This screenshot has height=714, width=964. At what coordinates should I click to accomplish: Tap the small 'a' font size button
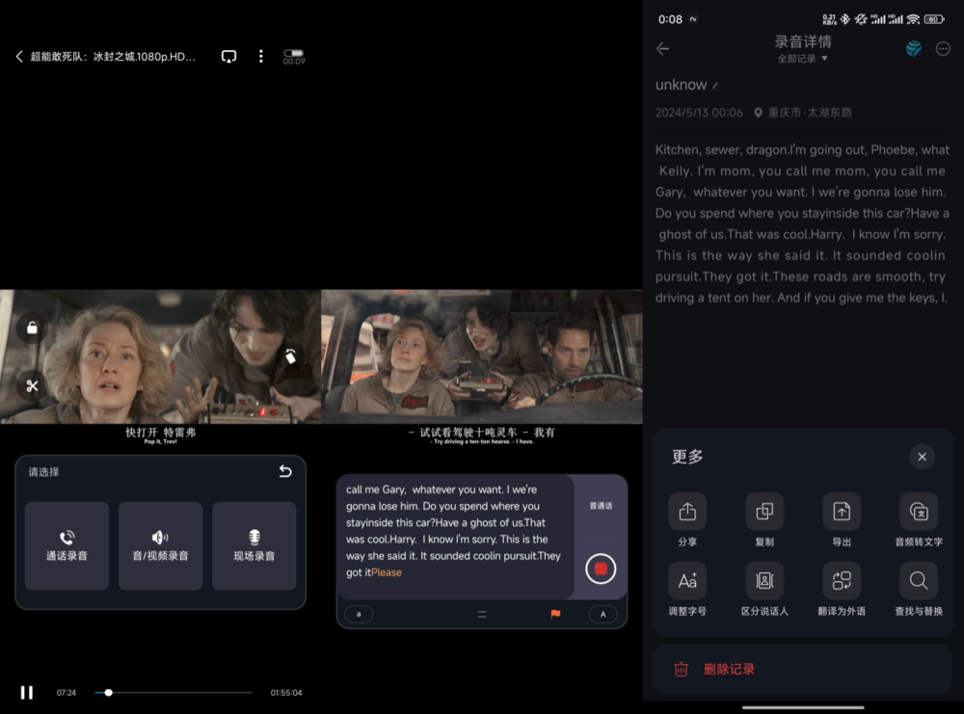coord(359,614)
